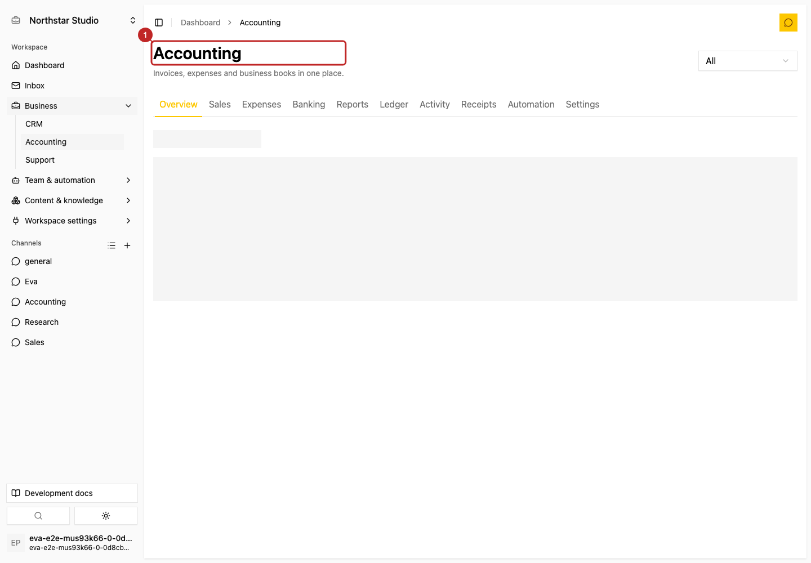Select Accounting under Business
The width and height of the screenshot is (811, 563).
point(72,142)
